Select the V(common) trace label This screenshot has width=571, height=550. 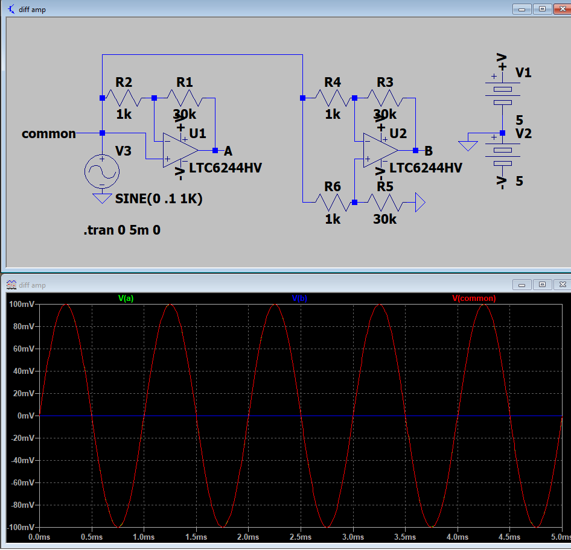474,298
